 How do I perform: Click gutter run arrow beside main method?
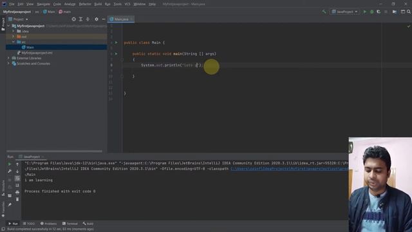click(x=116, y=53)
